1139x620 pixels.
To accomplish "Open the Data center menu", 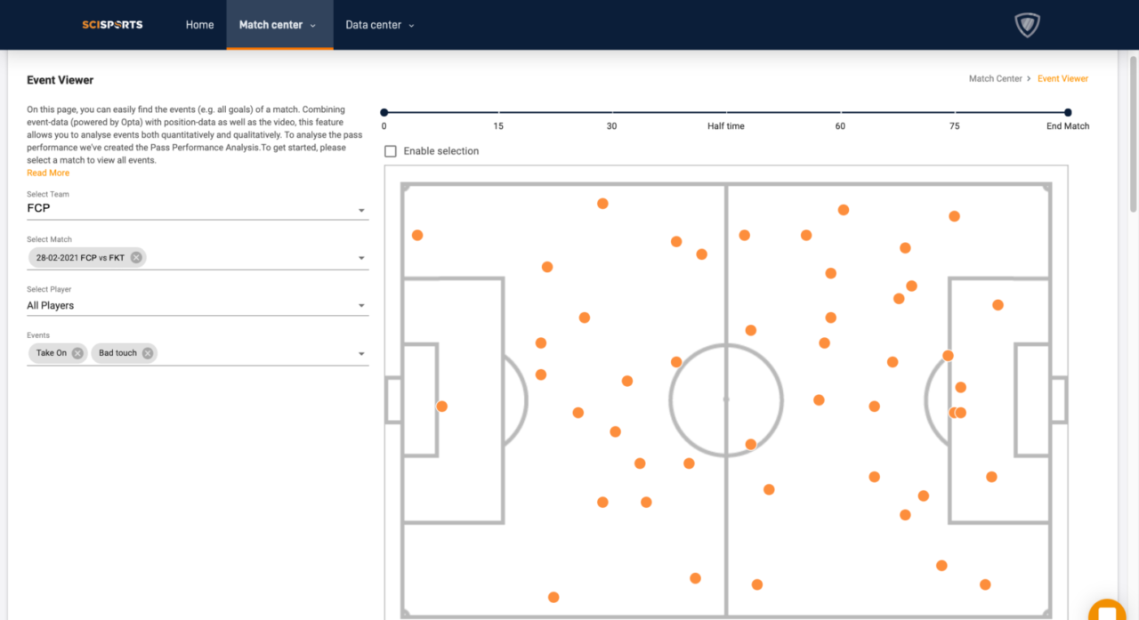I will 380,25.
